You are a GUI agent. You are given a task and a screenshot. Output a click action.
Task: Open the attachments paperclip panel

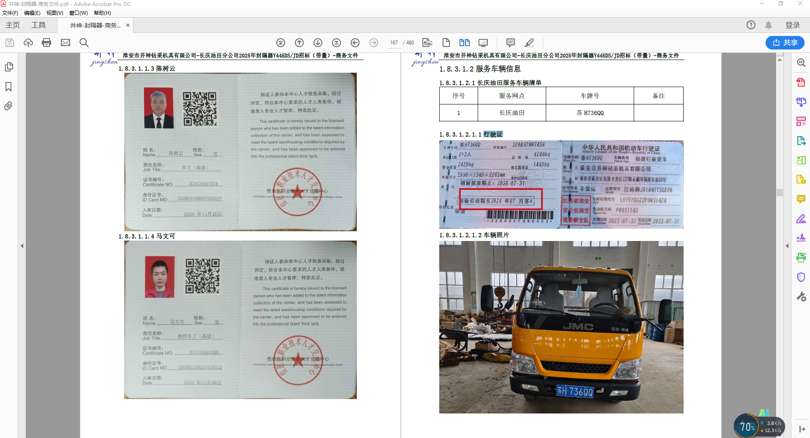8,106
